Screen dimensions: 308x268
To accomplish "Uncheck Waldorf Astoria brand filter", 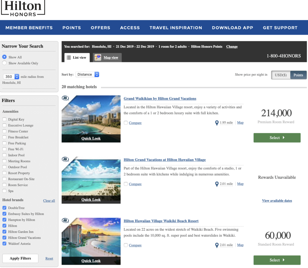I will (x=4, y=243).
